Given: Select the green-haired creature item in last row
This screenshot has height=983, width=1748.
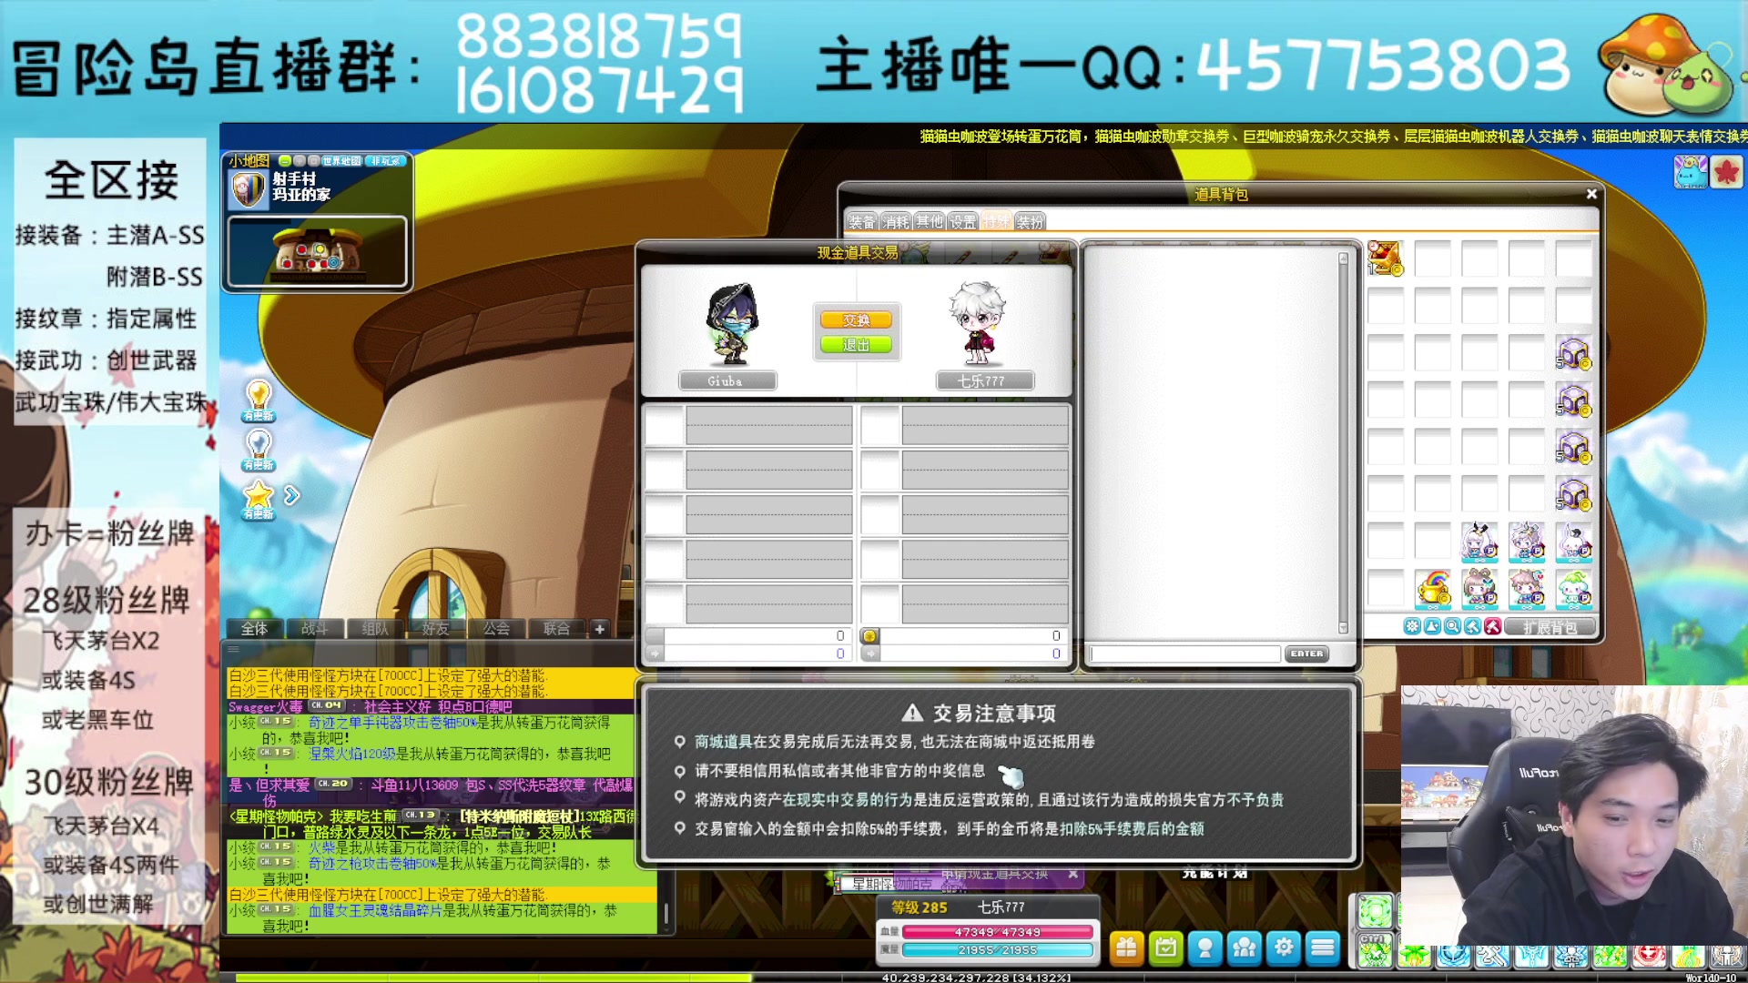Looking at the screenshot, I should [x=1573, y=589].
